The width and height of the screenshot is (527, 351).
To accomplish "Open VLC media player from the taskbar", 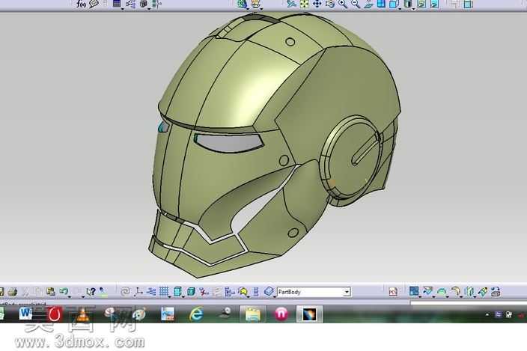I will click(82, 314).
